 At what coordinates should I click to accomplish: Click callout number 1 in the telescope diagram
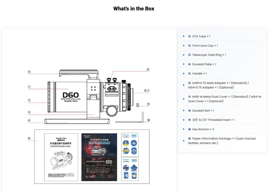29,87
